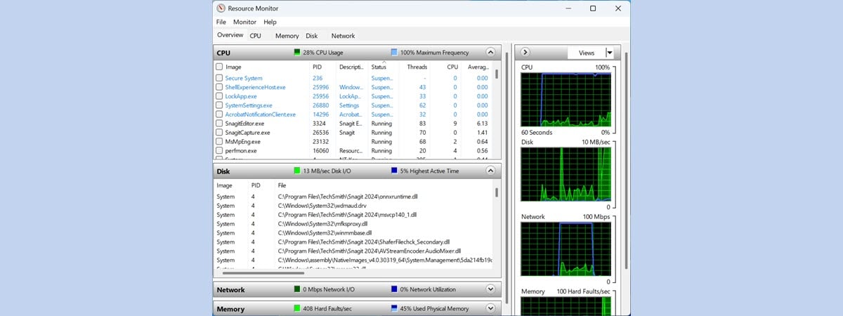
Task: Switch to the Network tab
Action: point(343,36)
